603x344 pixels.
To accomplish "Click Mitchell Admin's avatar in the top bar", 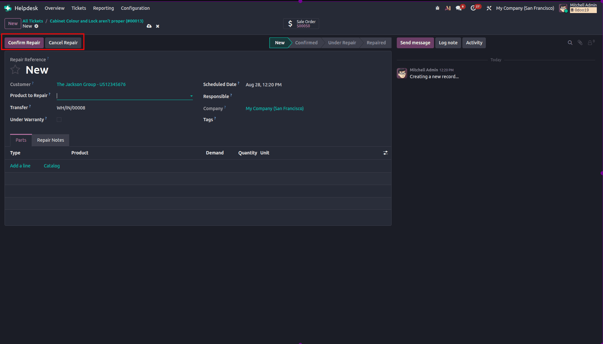I will [564, 8].
